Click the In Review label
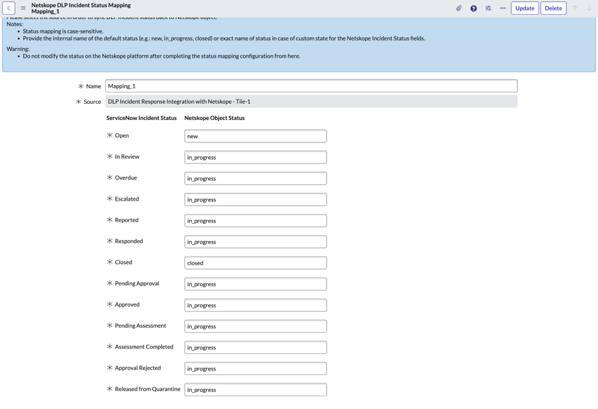 coord(127,156)
